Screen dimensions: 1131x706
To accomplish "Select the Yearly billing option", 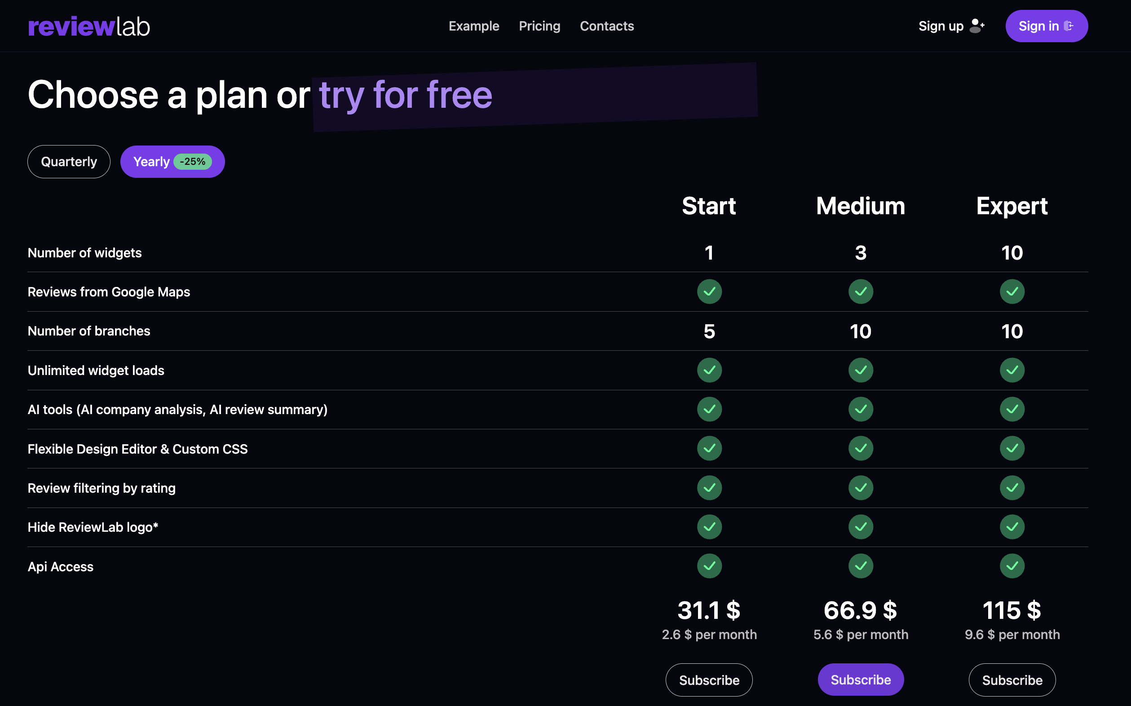I will (151, 162).
